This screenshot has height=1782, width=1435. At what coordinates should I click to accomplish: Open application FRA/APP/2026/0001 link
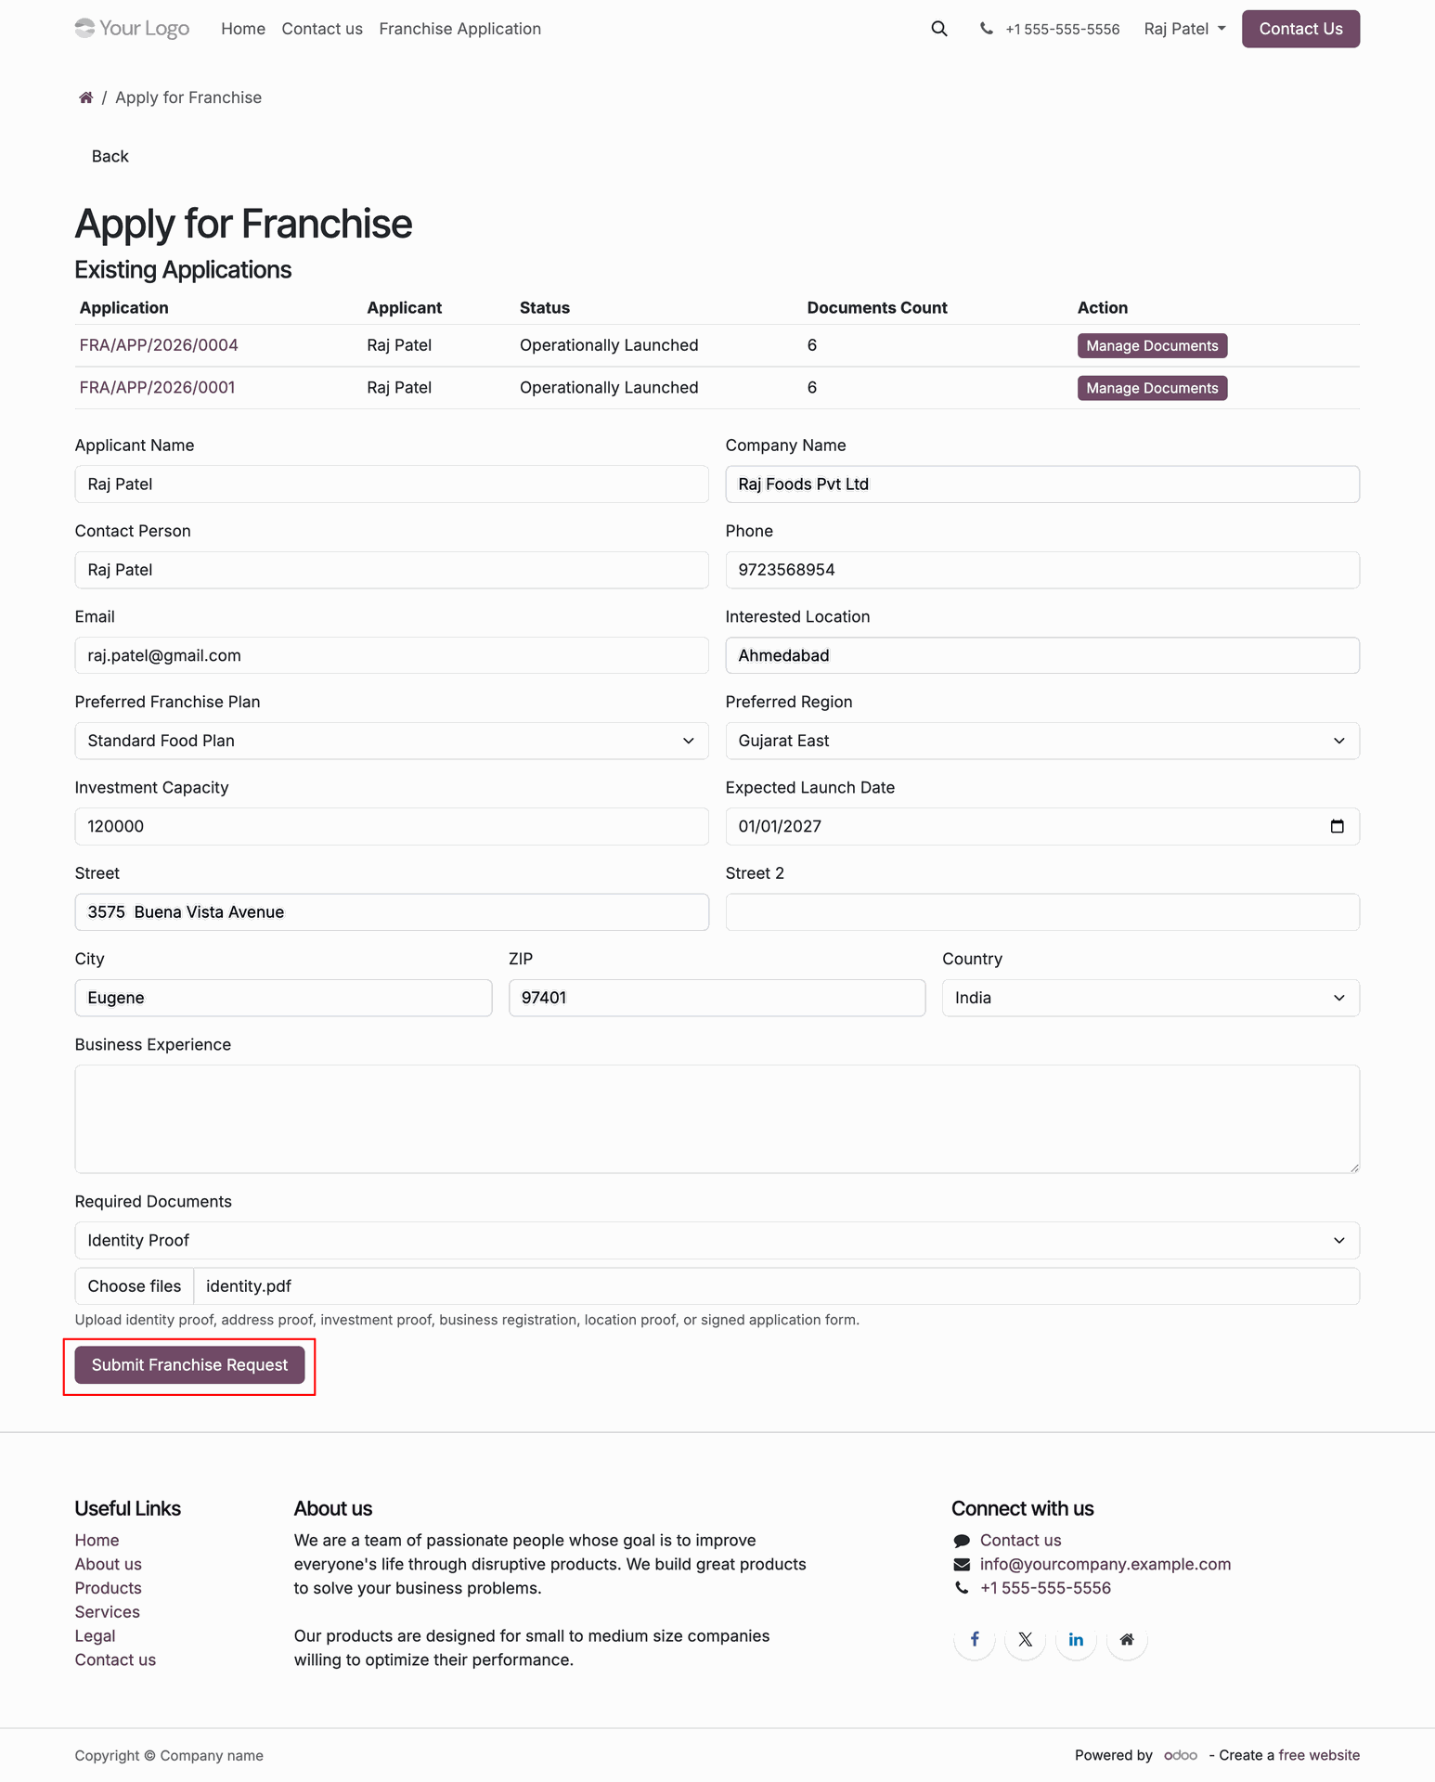[157, 387]
